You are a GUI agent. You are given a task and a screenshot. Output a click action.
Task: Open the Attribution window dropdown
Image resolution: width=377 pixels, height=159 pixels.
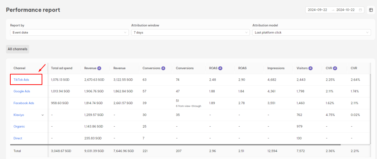click(x=190, y=32)
